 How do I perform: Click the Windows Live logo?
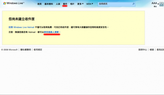tap(14, 3)
